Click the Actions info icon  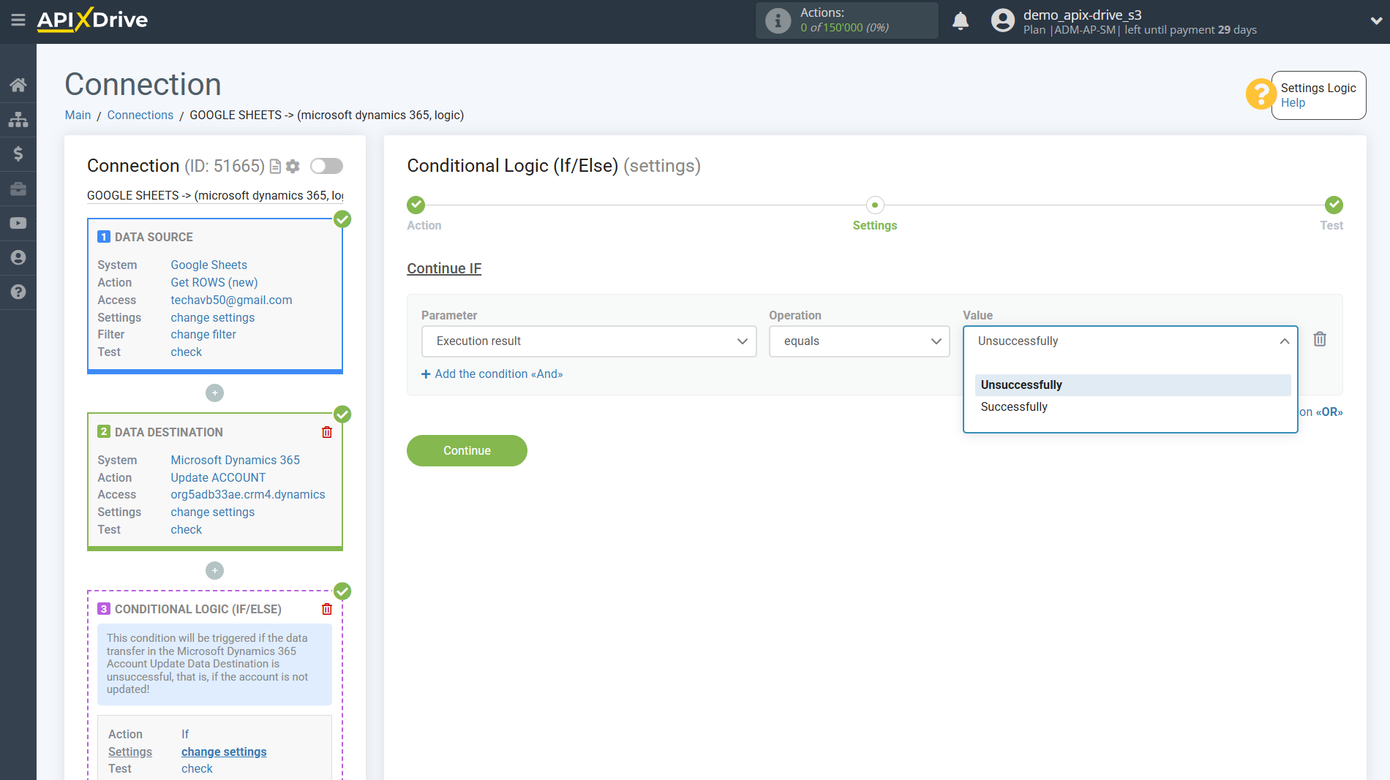click(778, 20)
